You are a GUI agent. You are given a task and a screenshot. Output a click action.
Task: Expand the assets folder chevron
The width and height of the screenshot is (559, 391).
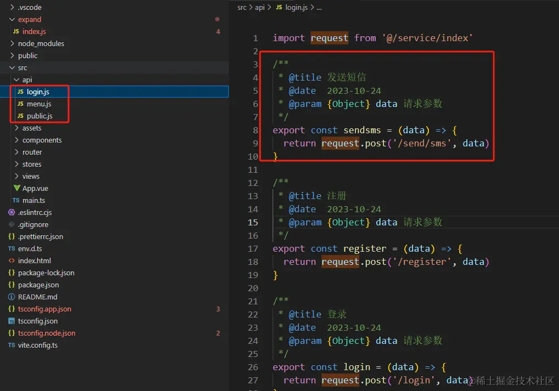coord(16,128)
